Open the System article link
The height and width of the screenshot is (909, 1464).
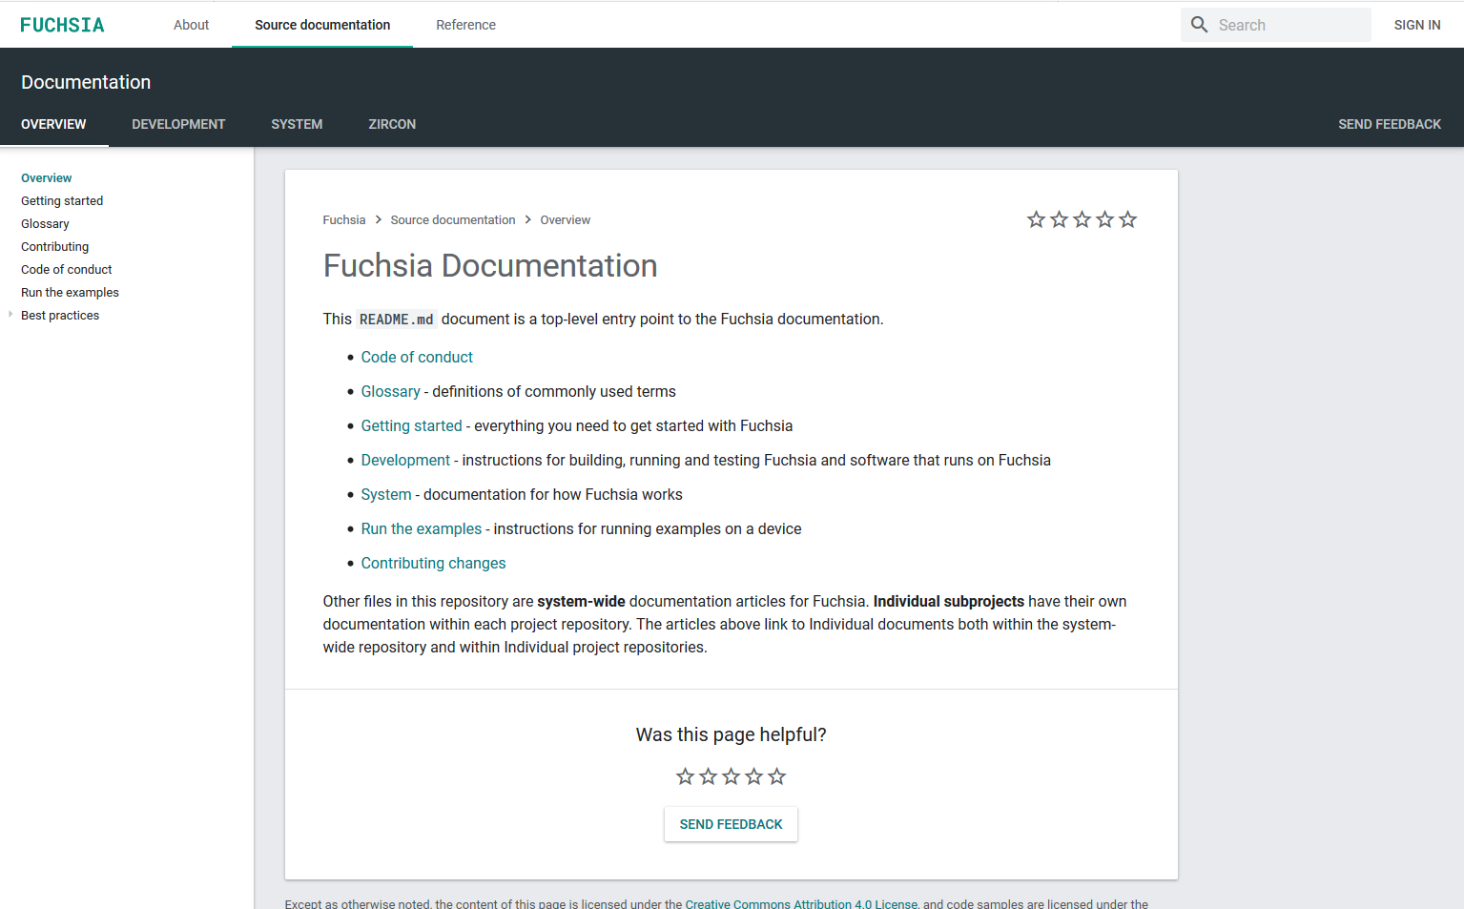[x=386, y=494]
